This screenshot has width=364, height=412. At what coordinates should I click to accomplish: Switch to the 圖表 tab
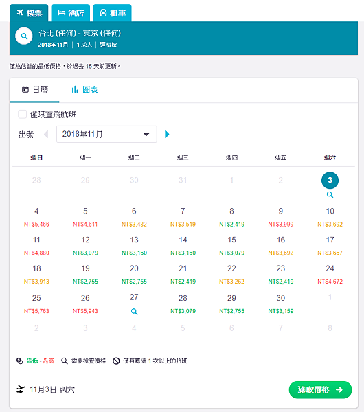pyautogui.click(x=84, y=89)
